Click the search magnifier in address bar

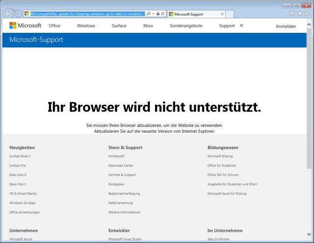coord(148,14)
